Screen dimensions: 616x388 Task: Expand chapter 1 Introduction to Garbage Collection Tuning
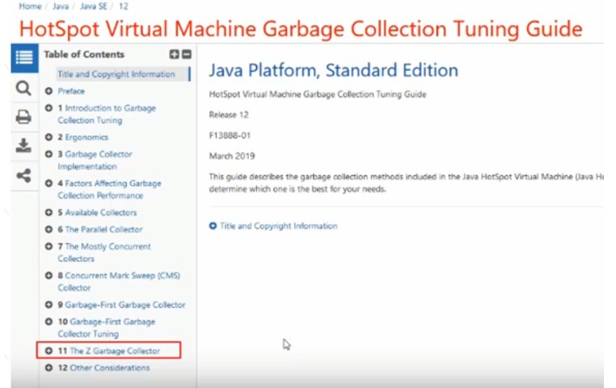click(x=49, y=108)
